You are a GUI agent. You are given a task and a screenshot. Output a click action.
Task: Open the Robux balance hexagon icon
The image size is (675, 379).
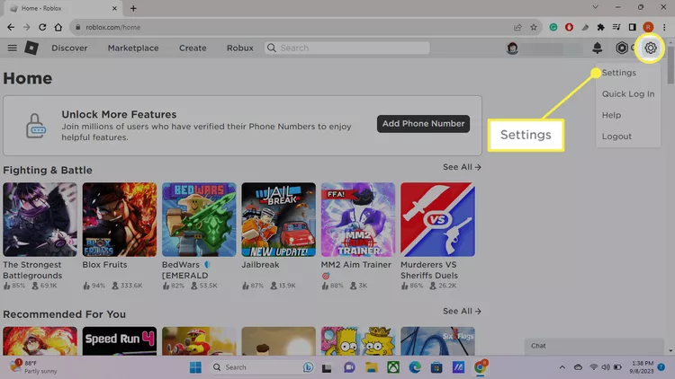621,48
